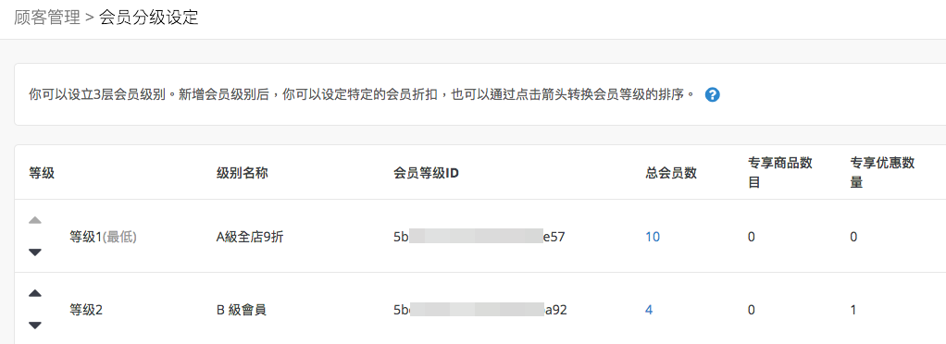
Task: Click the 等级1(最低) label
Action: [103, 238]
